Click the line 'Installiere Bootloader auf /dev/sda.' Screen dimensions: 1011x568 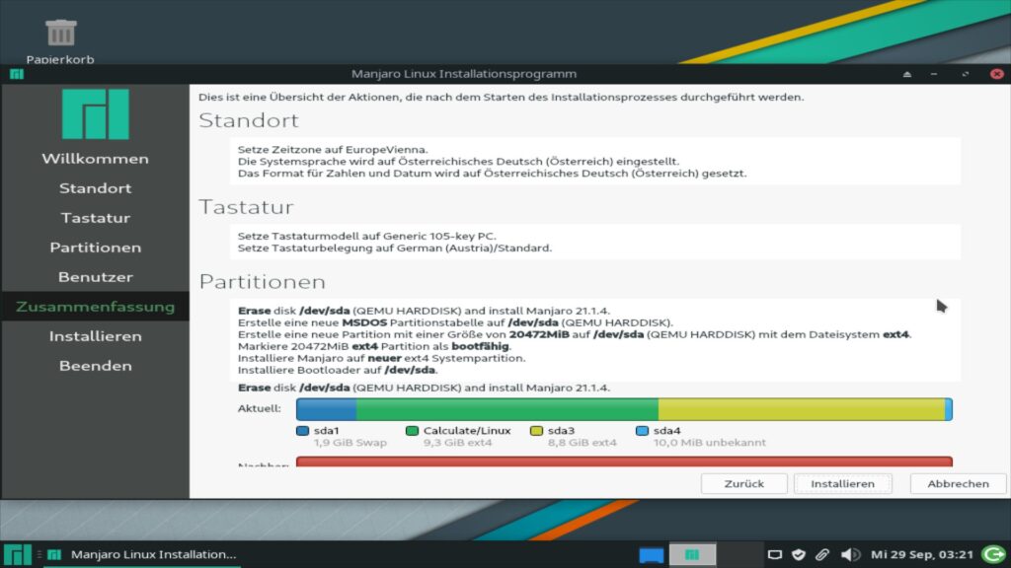point(338,371)
